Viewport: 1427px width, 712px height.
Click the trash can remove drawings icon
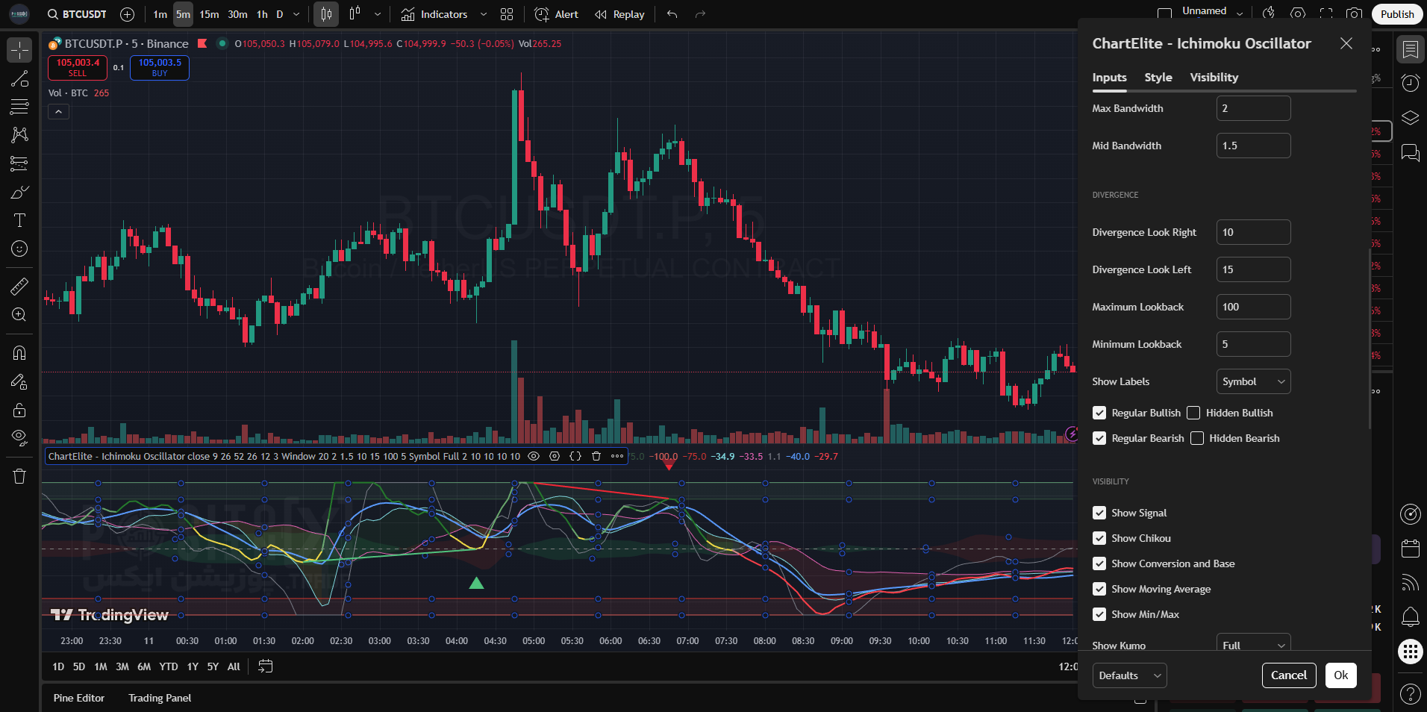coord(19,476)
